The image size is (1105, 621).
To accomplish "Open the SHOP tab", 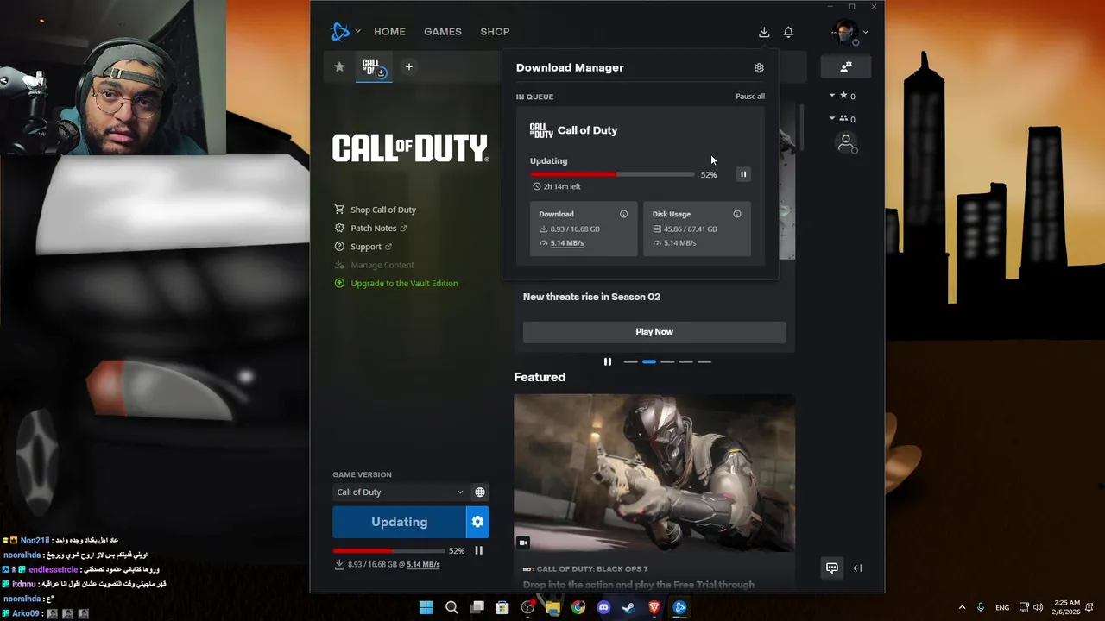I will point(495,32).
